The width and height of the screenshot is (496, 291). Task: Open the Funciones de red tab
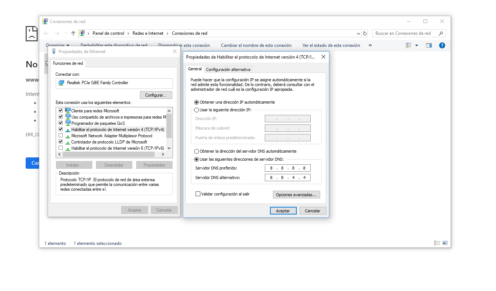point(68,63)
